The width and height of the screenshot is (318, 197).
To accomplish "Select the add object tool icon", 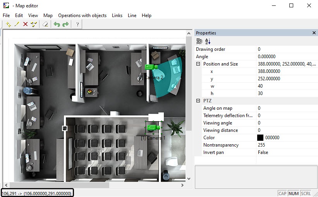I will point(8,24).
